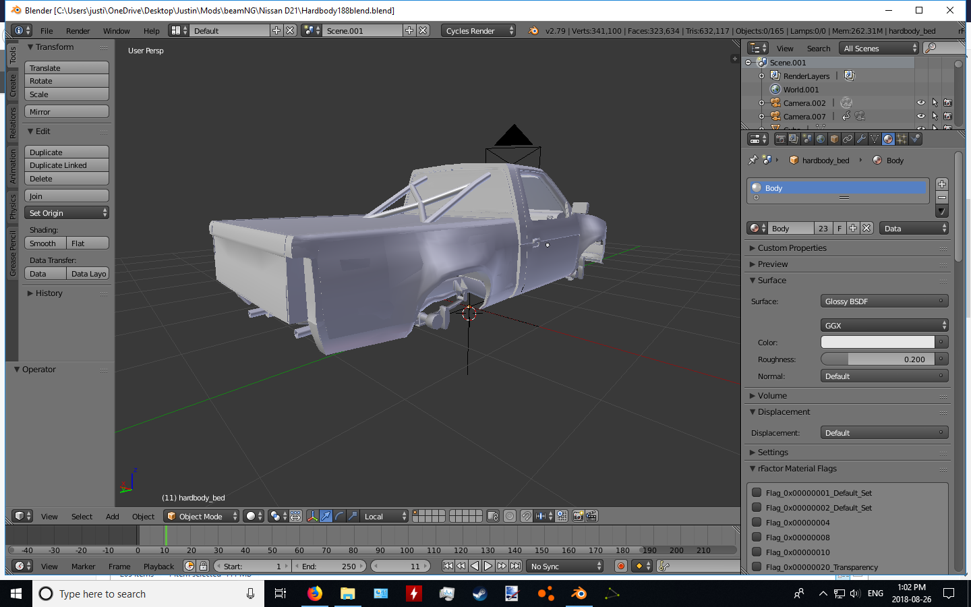Toggle the record auto-keyframe button
The height and width of the screenshot is (607, 971).
[621, 567]
